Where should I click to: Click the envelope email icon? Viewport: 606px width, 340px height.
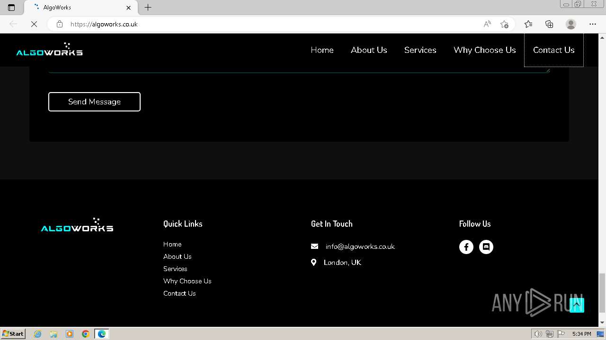coord(314,246)
